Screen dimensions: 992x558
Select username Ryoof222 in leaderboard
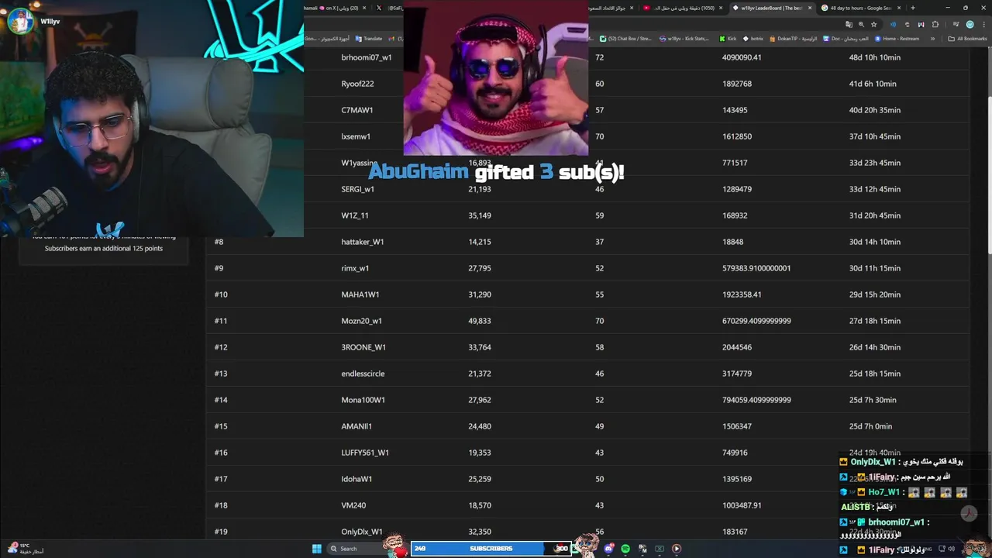[357, 84]
